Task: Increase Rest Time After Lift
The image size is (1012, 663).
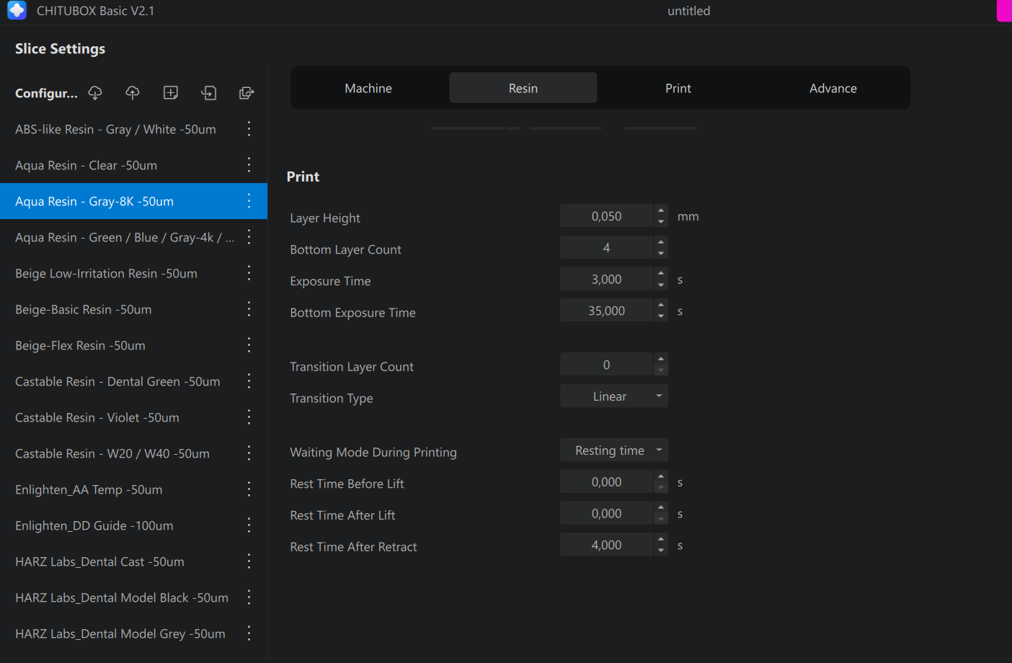Action: click(x=661, y=508)
